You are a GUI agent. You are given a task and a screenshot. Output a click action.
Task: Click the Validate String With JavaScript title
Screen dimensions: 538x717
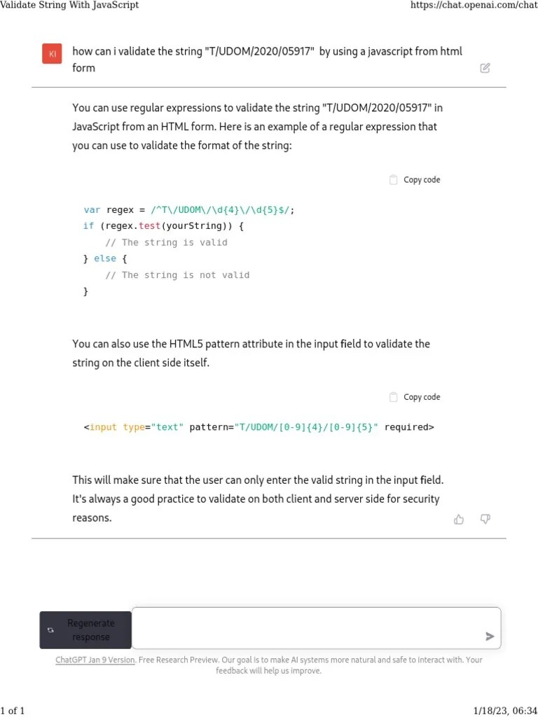(x=70, y=5)
